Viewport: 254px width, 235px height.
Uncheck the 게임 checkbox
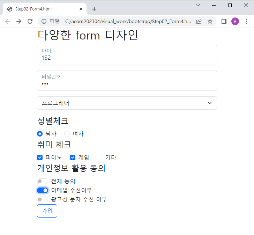(73, 157)
